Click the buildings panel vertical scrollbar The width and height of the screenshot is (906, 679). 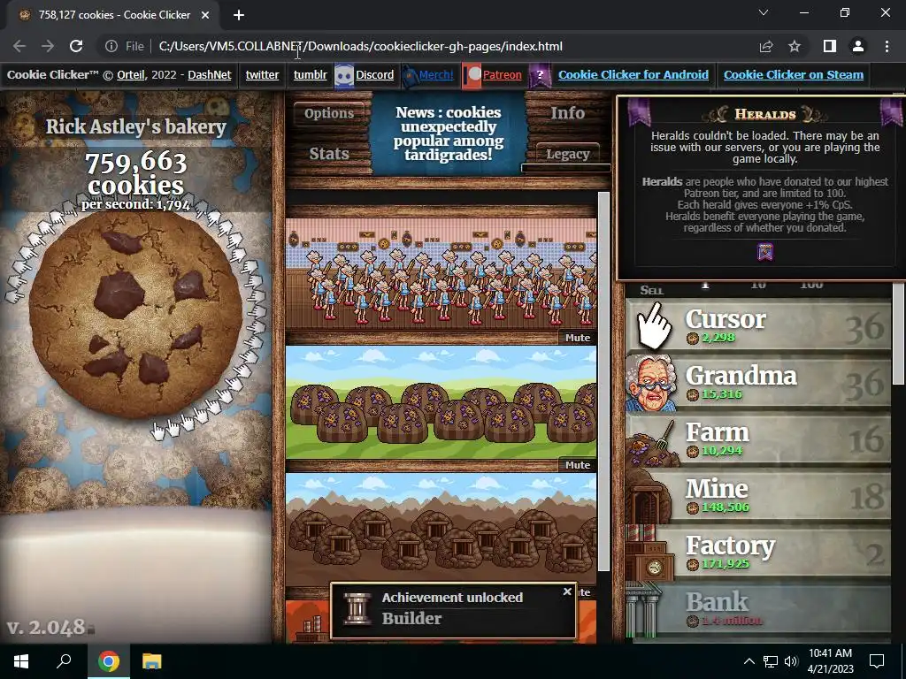tap(603, 381)
